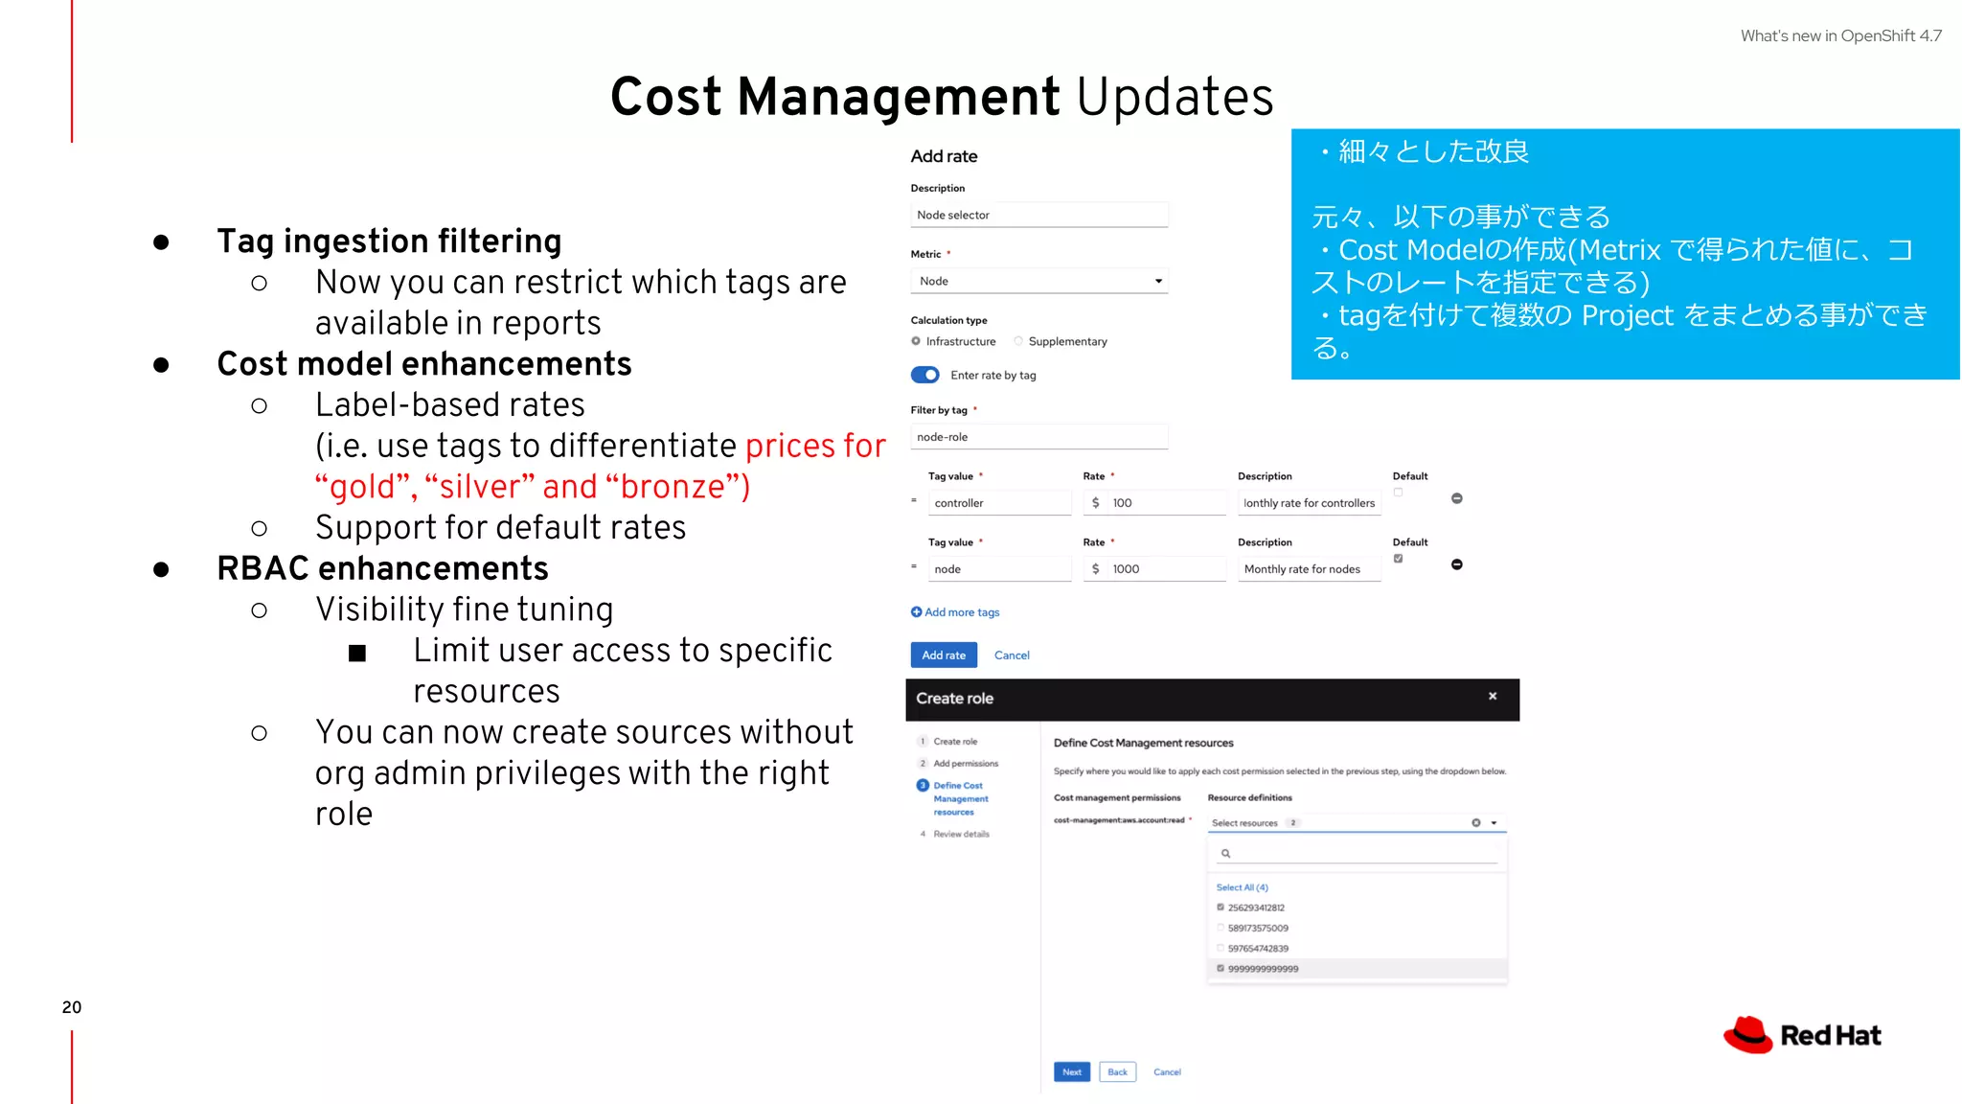Click the cost-management:aws.account:read permission text
This screenshot has height=1104, width=1962.
click(1119, 820)
